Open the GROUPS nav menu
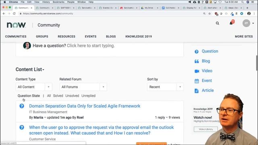Screen dimensions: 258x145 pyautogui.click(x=42, y=37)
